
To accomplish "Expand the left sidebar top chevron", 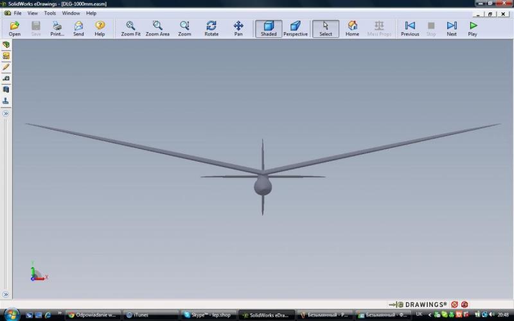I will click(6, 114).
